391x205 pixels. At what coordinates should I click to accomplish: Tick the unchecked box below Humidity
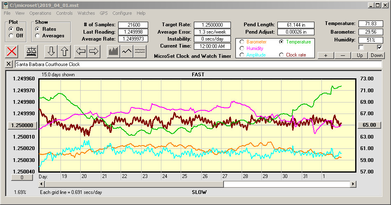coord(361,47)
